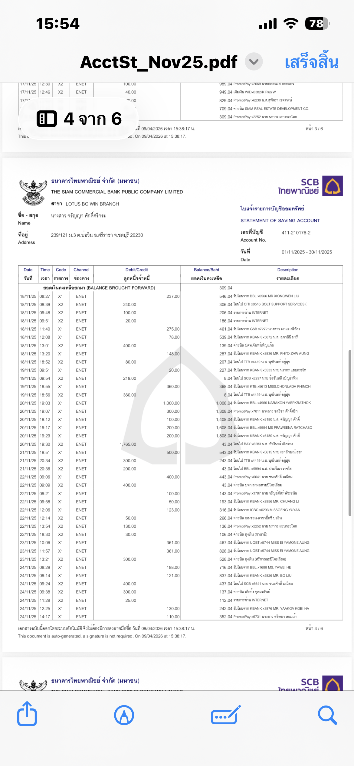Open search with magnifying glass icon
Screen dimensions: 354x766
click(x=327, y=715)
